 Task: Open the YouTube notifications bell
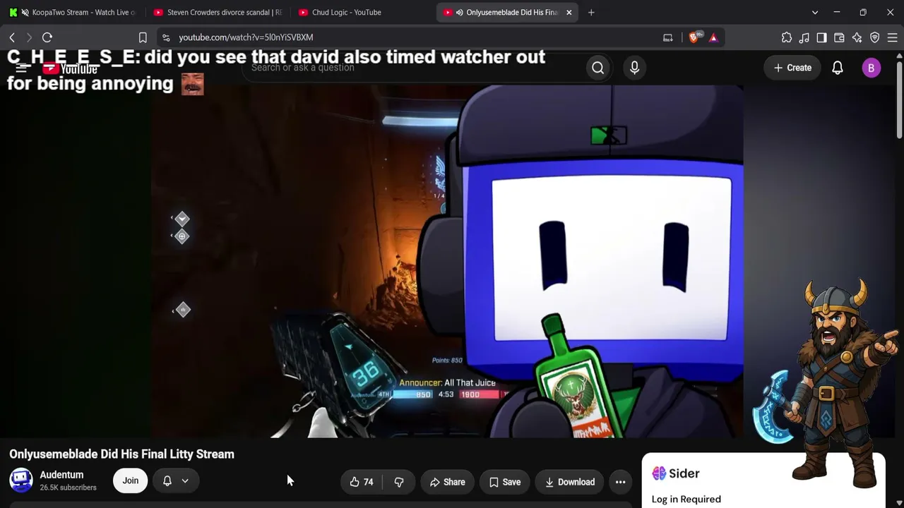coord(838,68)
